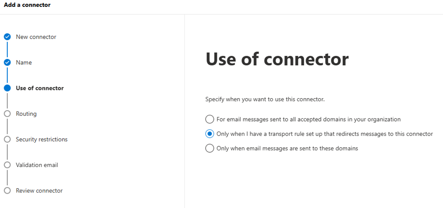Image resolution: width=443 pixels, height=208 pixels.
Task: Select the radio button for all accepted domains
Action: point(210,119)
